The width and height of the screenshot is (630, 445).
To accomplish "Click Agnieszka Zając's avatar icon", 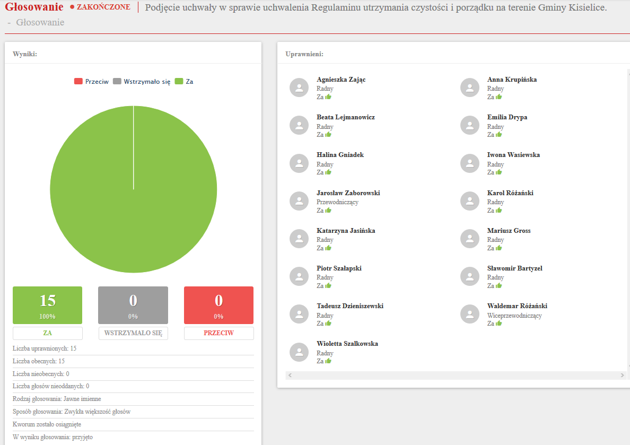I will pos(299,88).
